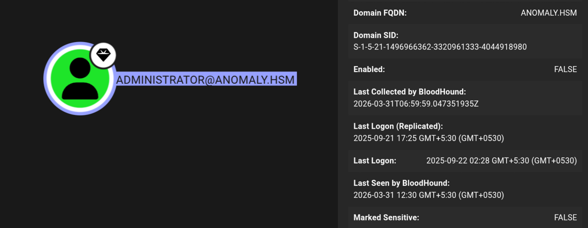
Task: Select the S-1-5-21 SID value text
Action: coord(440,47)
